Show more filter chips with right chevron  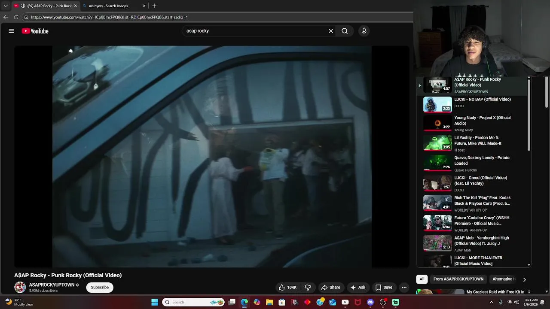coord(524,279)
